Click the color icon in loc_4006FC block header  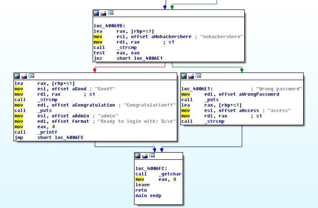[138, 156]
